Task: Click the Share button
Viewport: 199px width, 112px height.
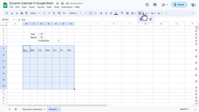Action: pyautogui.click(x=179, y=5)
